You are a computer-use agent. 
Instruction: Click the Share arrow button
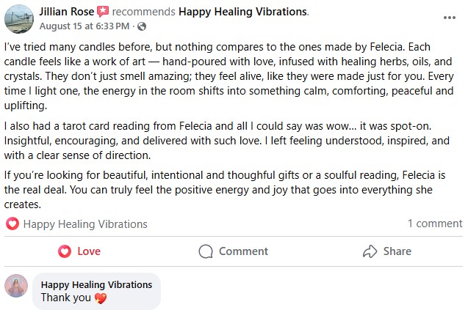tap(387, 251)
